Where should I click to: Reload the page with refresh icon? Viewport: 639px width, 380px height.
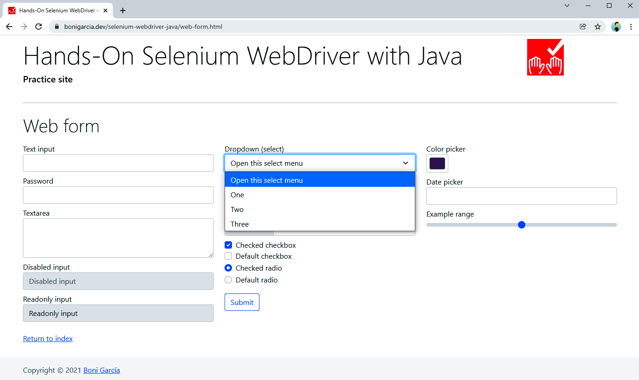[x=39, y=27]
